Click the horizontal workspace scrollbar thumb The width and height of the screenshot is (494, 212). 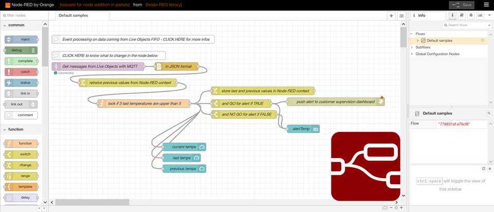click(92, 202)
